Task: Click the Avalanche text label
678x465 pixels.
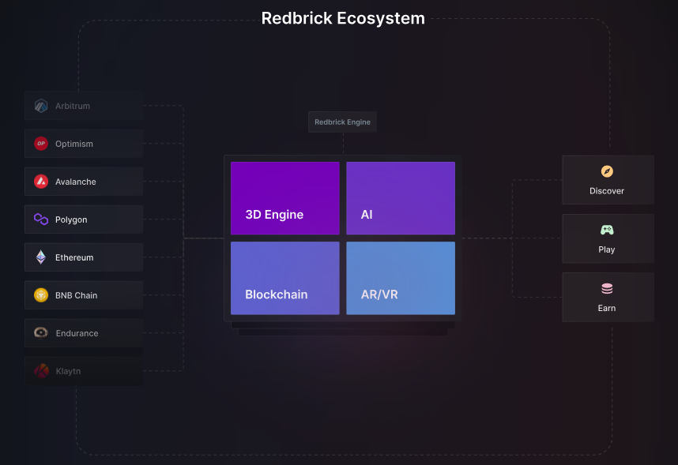Action: tap(76, 182)
